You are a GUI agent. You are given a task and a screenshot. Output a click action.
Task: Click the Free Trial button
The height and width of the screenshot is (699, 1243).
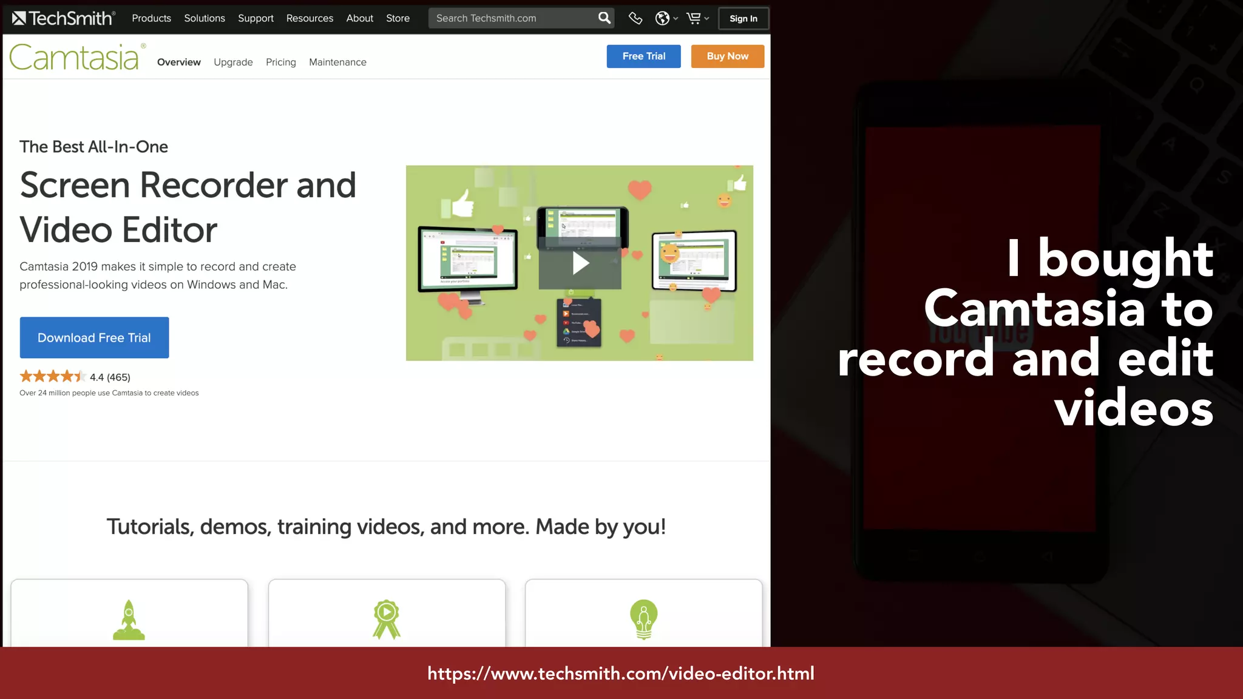643,56
